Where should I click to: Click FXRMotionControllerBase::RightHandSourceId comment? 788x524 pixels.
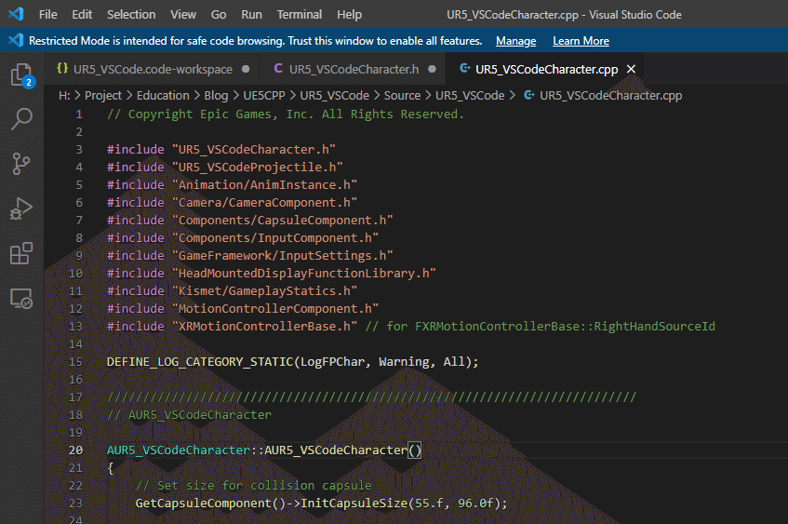[x=565, y=327]
